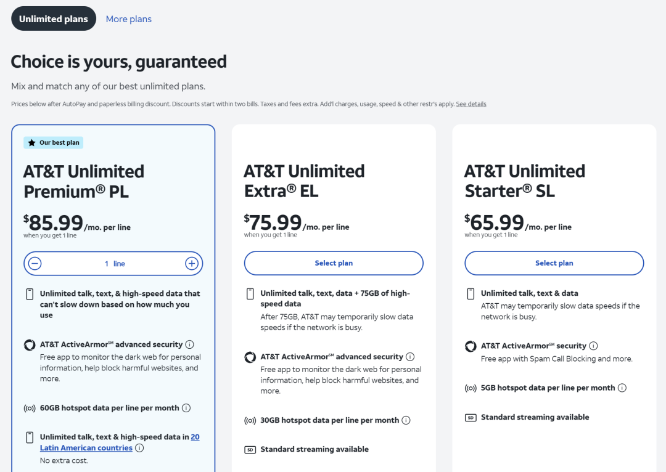The height and width of the screenshot is (472, 666).
Task: Click the 1 line quantity field
Action: 115,264
